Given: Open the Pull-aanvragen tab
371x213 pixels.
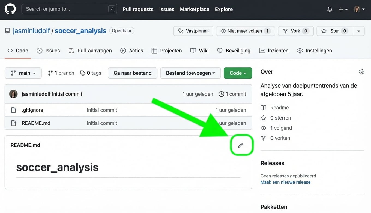Looking at the screenshot, I should (90, 51).
